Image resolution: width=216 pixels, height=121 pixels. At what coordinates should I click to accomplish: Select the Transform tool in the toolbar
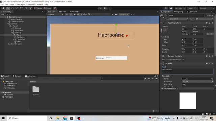pyautogui.click(x=26, y=8)
